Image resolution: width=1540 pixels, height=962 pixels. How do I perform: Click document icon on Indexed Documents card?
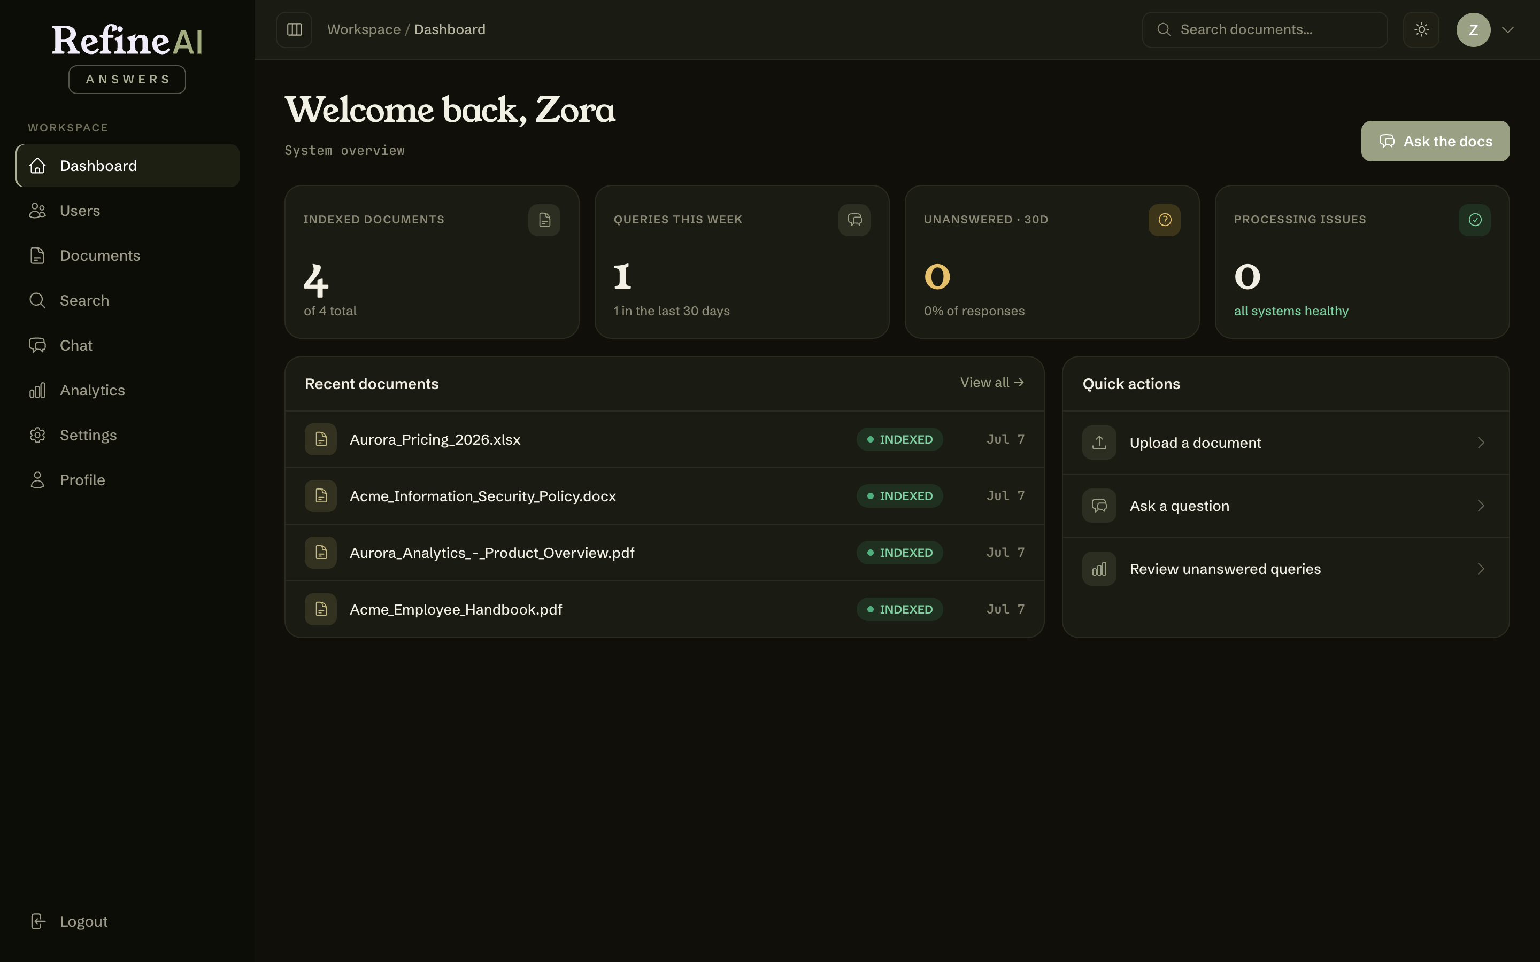(x=544, y=220)
